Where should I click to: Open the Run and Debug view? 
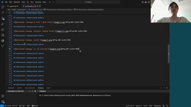3,24
